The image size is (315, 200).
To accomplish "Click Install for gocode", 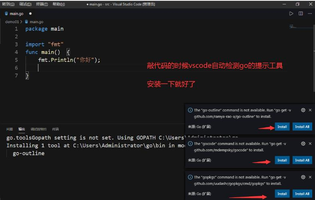I will click(x=282, y=160).
